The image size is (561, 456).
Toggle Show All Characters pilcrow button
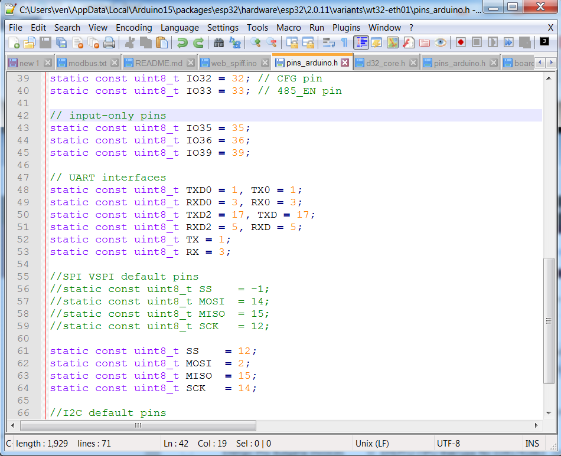click(344, 42)
